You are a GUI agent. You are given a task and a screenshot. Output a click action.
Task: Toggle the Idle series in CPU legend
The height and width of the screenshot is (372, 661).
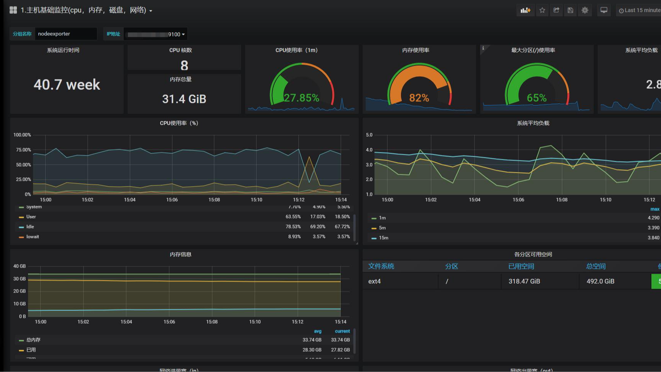(x=30, y=227)
